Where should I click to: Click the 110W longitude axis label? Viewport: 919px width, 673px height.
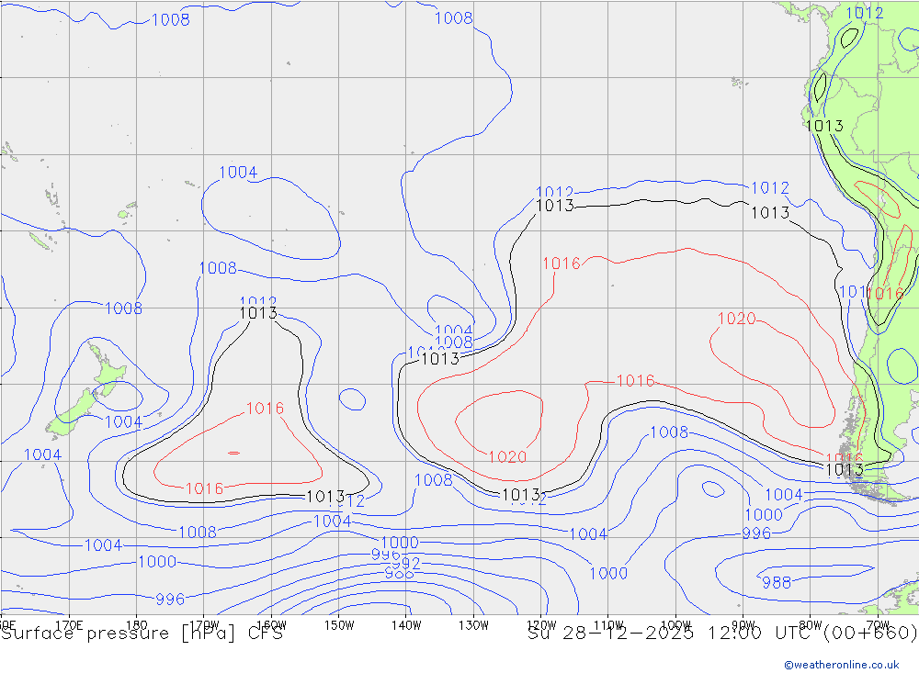[608, 625]
